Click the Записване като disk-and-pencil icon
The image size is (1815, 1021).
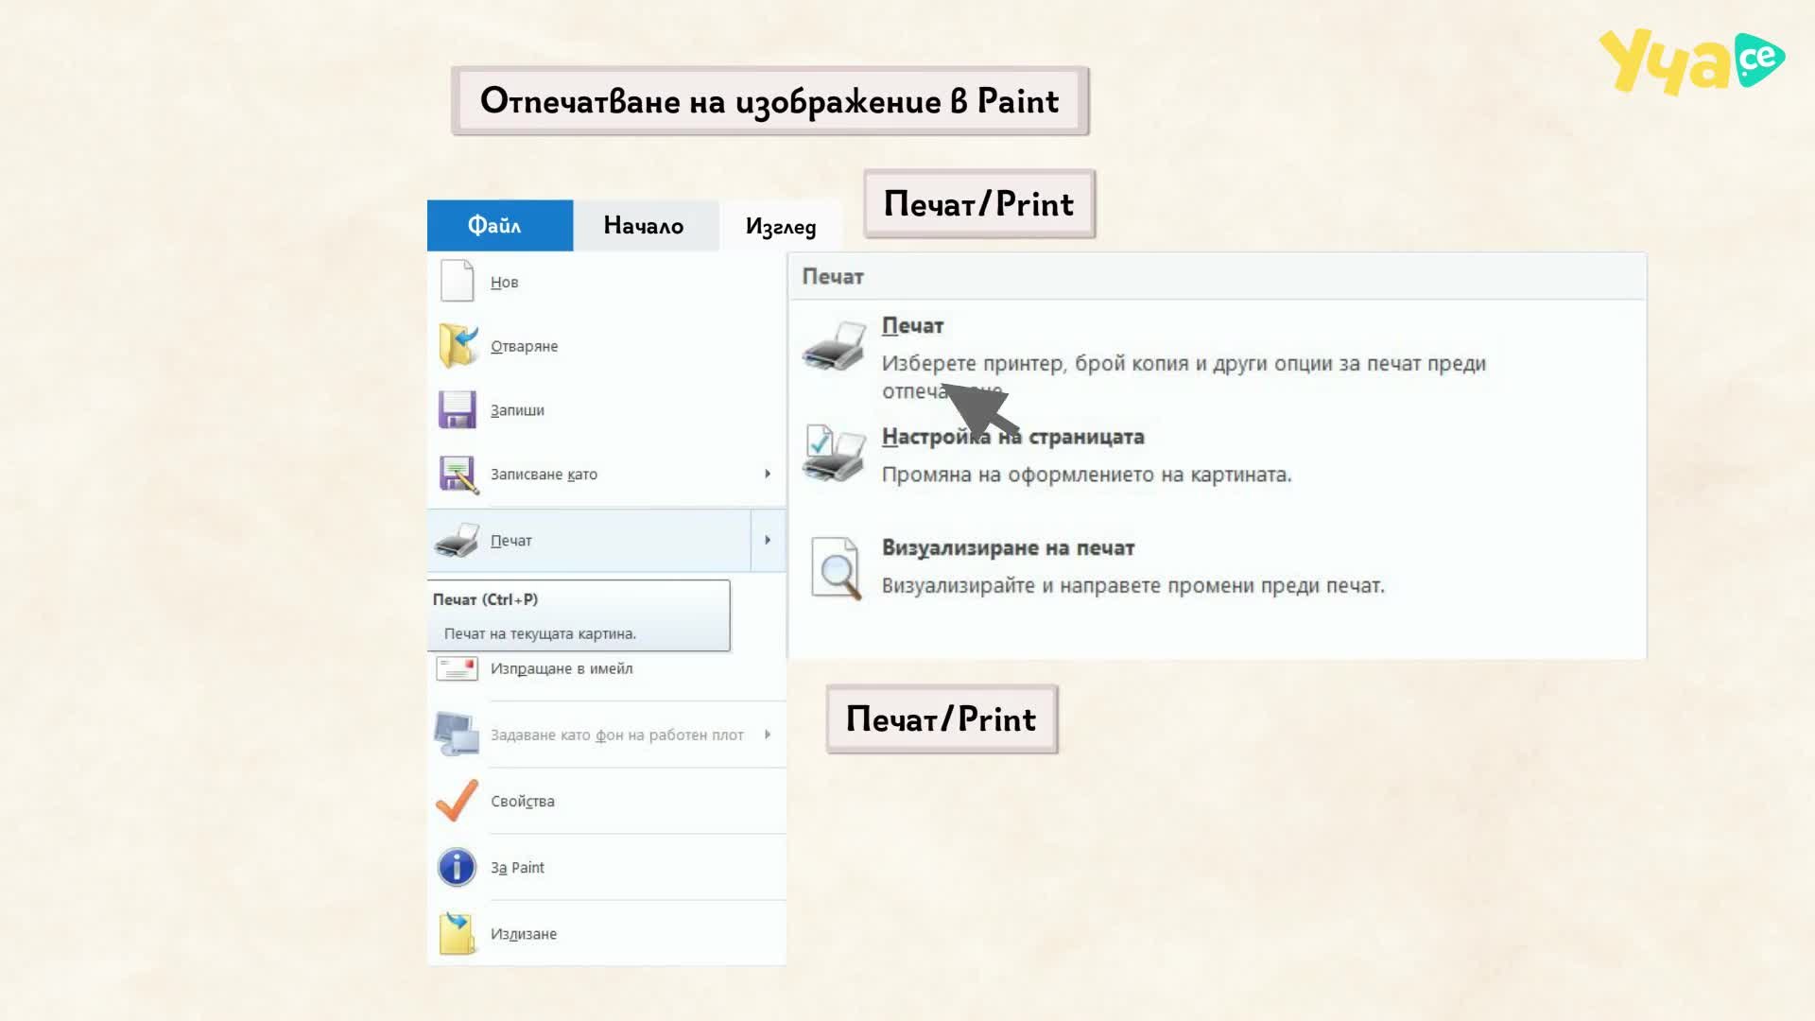pos(458,474)
